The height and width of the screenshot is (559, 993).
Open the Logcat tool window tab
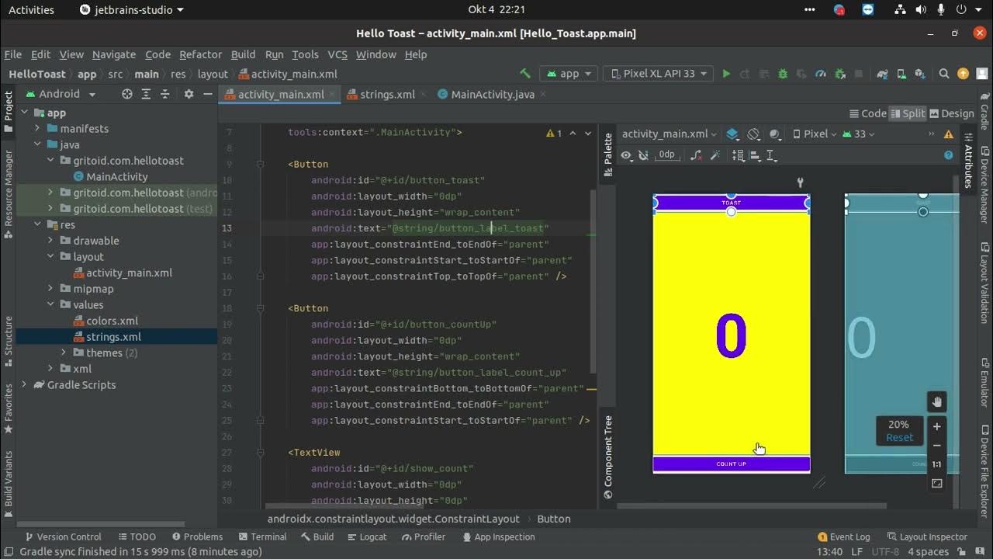[367, 536]
